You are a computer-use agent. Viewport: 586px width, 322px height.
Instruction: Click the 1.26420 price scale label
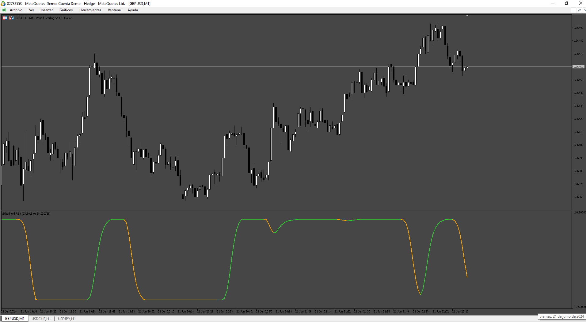pyautogui.click(x=578, y=119)
